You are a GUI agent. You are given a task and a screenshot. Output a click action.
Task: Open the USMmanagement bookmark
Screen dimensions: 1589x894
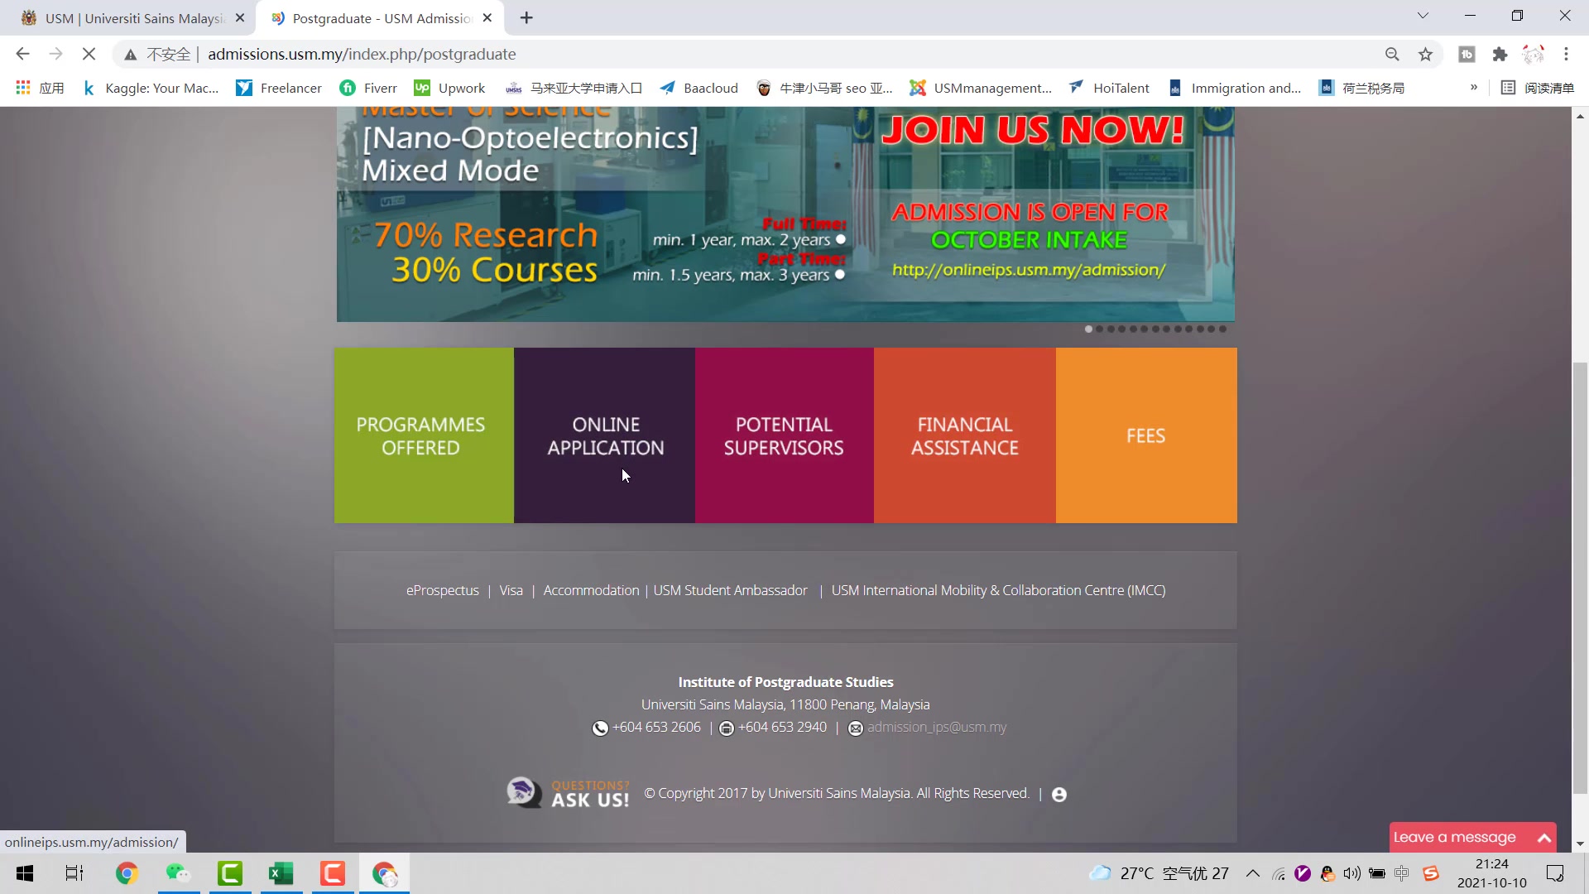[x=981, y=88]
